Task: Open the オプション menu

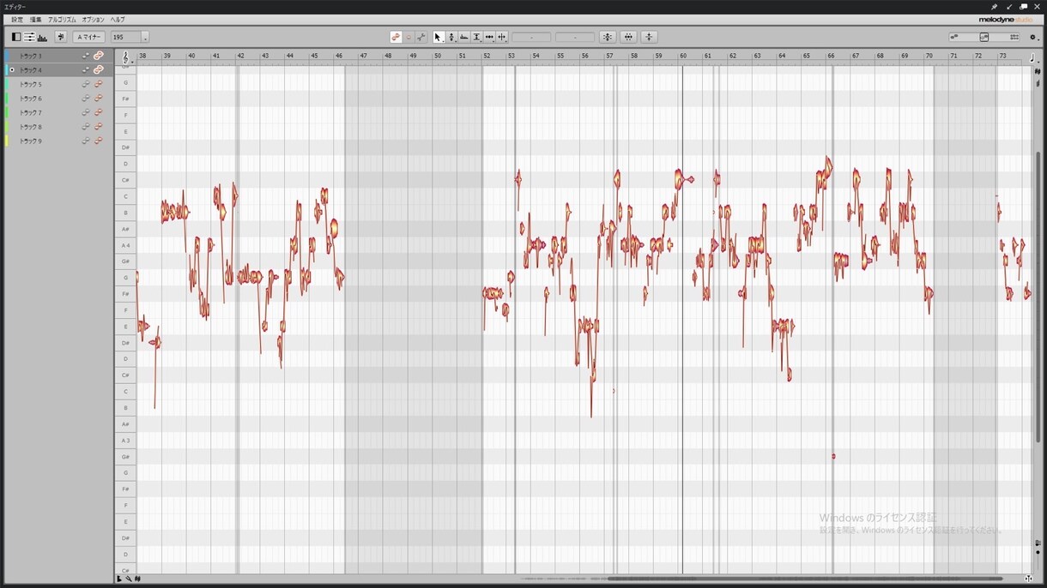Action: pos(93,20)
